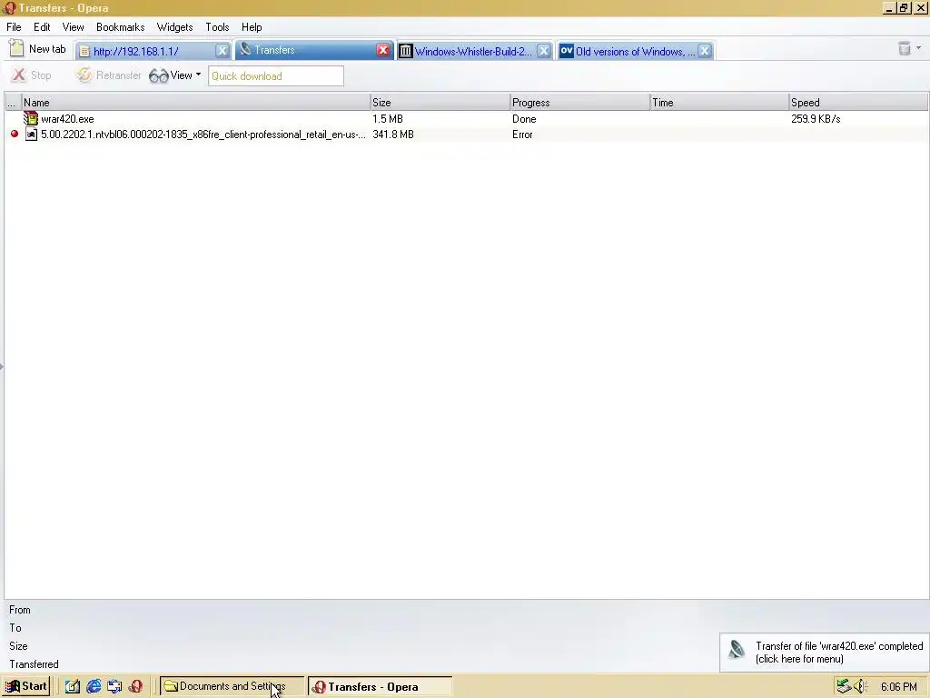
Task: Open the Bookmarks menu
Action: pos(121,27)
